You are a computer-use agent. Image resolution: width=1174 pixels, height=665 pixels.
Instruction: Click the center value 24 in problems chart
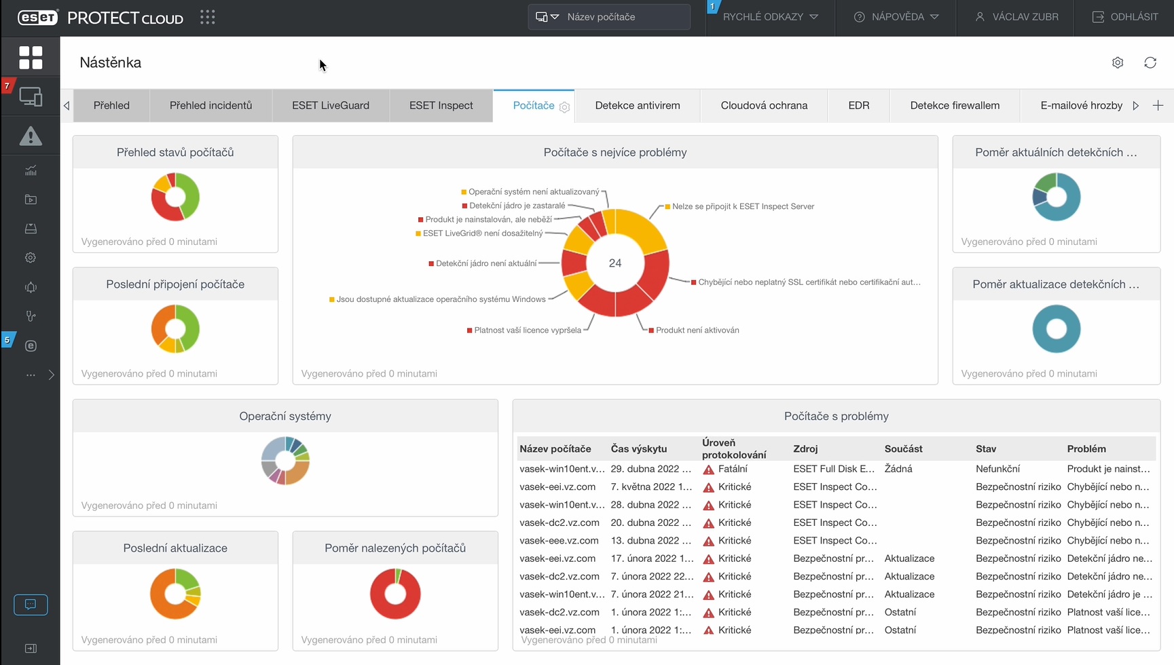(615, 263)
